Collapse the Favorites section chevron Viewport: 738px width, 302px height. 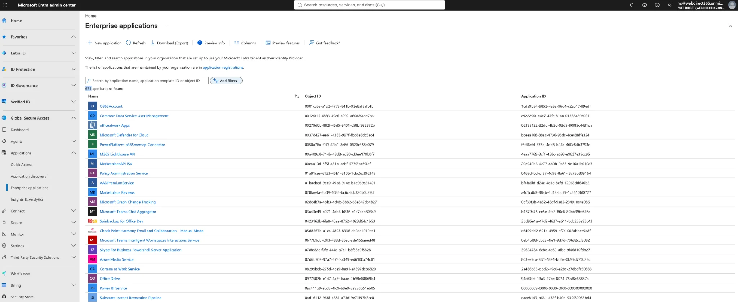click(x=74, y=37)
